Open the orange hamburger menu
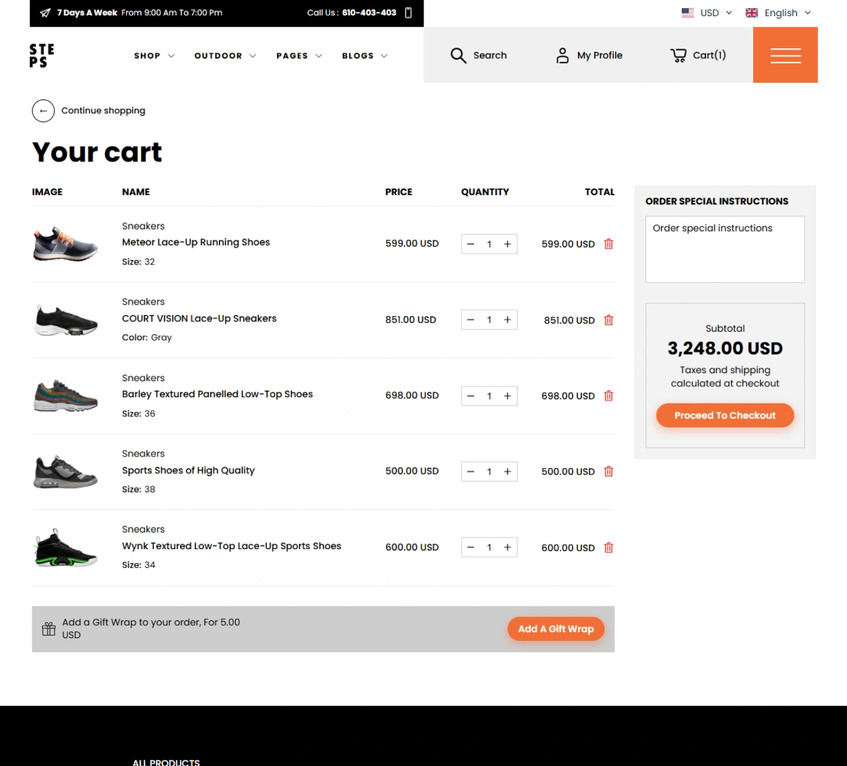Screen dimensions: 847x766 pos(785,56)
